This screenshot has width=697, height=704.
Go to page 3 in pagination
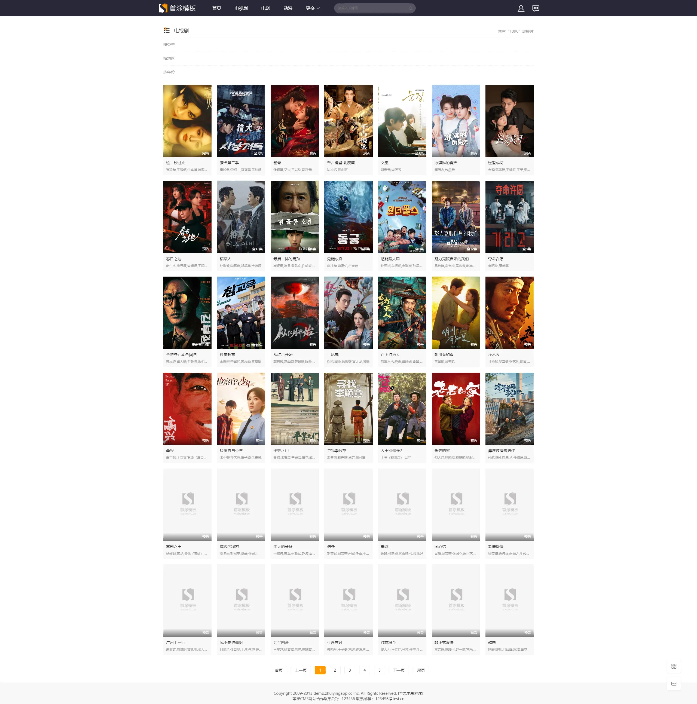[350, 670]
